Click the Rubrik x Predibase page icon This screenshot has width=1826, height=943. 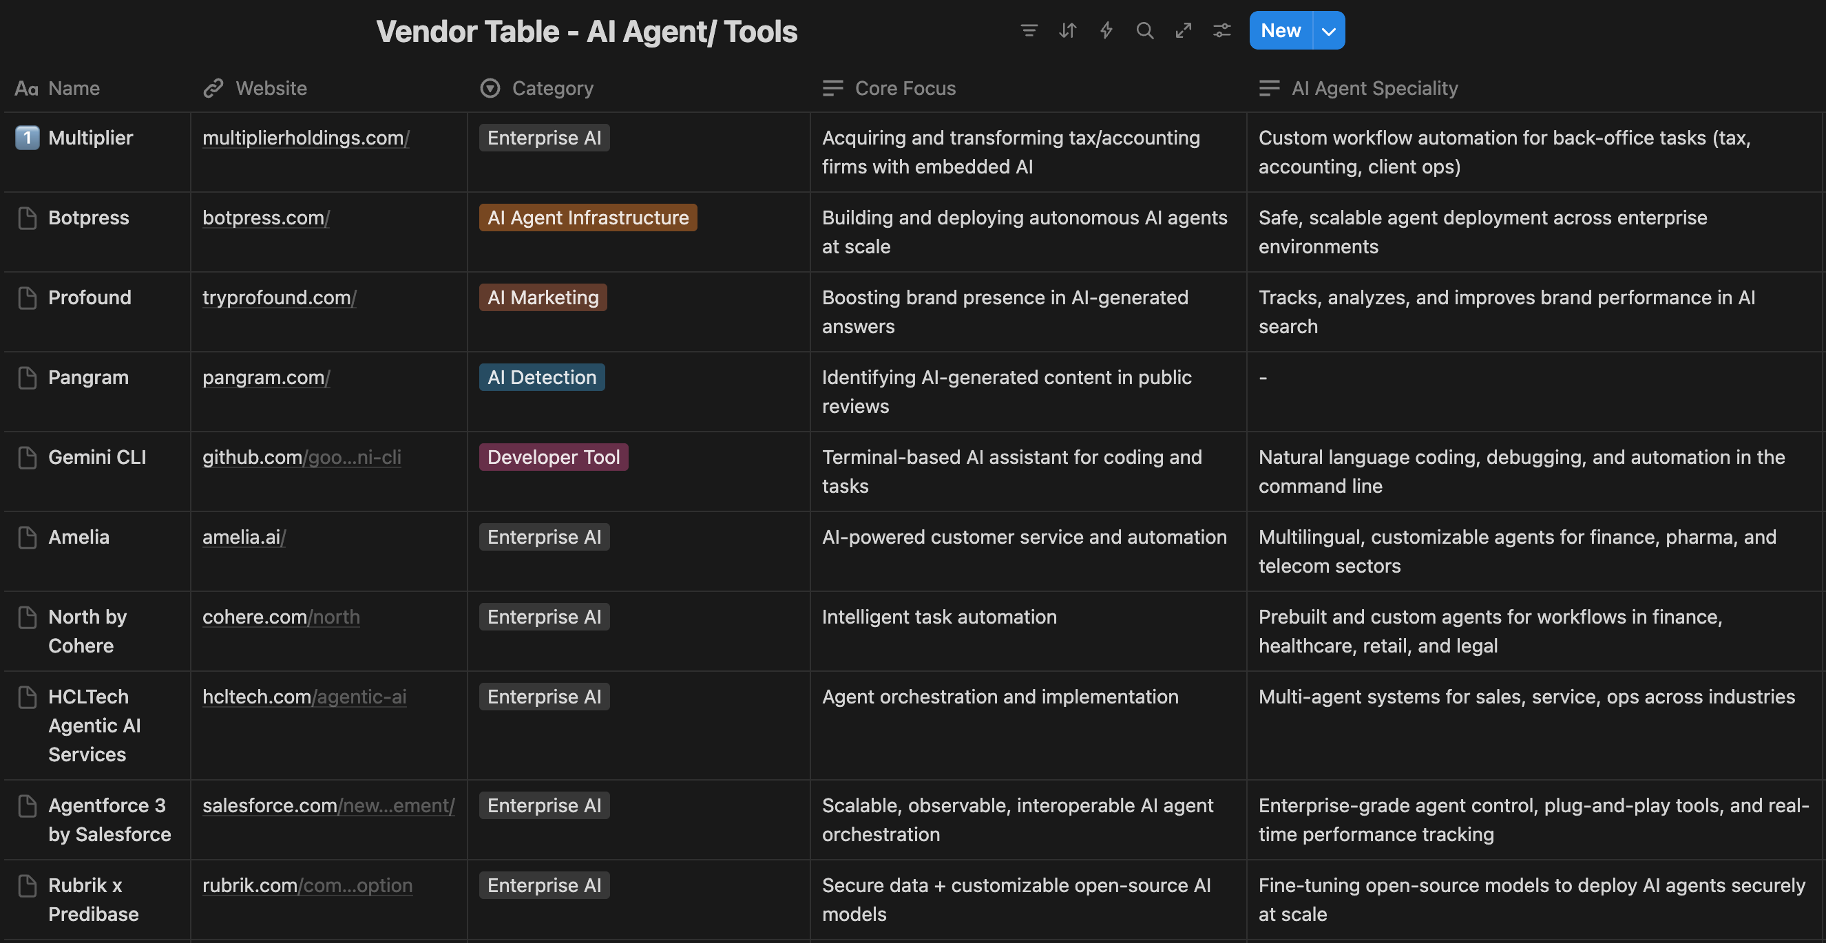[x=27, y=886]
